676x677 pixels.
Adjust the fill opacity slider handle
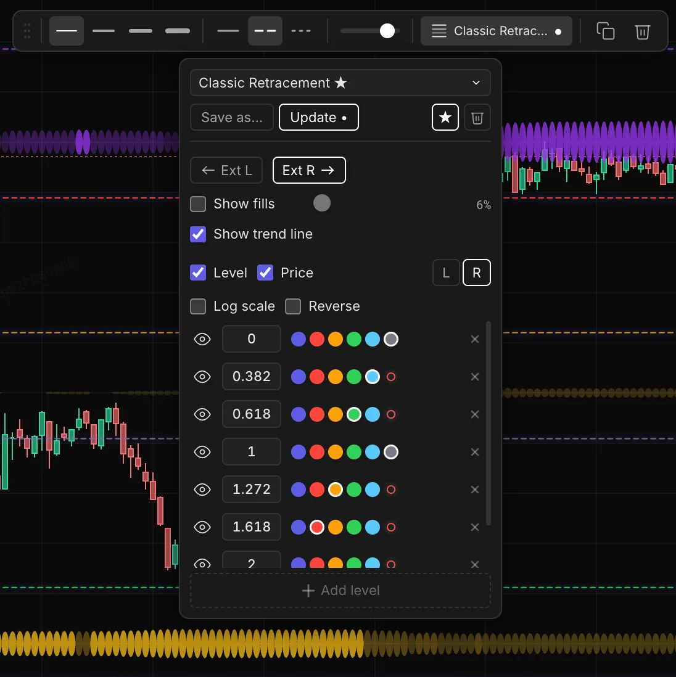coord(322,203)
